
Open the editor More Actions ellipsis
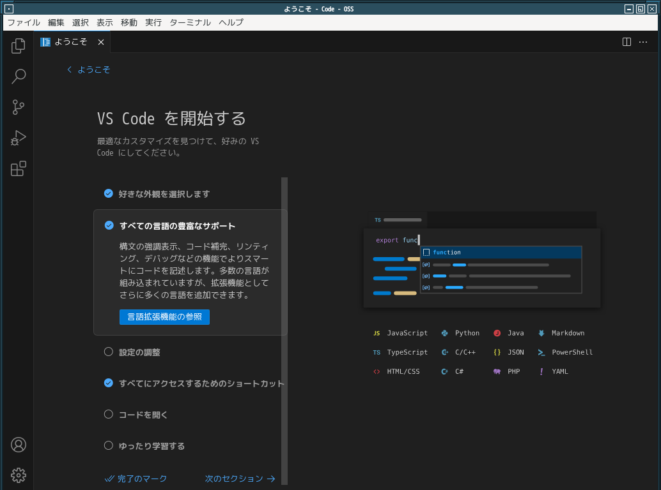[643, 41]
